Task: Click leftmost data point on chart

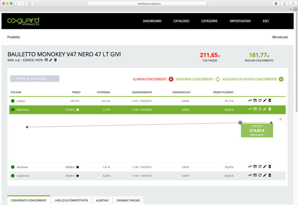Action: [x=27, y=127]
